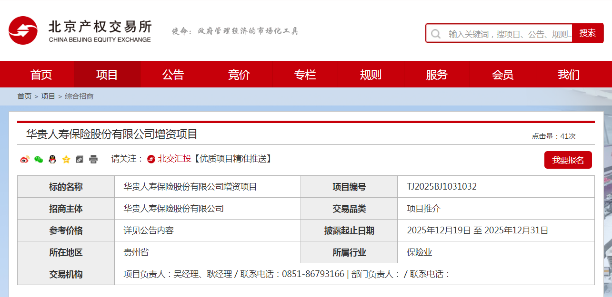Open the 公告 navigation tab
This screenshot has height=297, width=612.
tap(173, 74)
